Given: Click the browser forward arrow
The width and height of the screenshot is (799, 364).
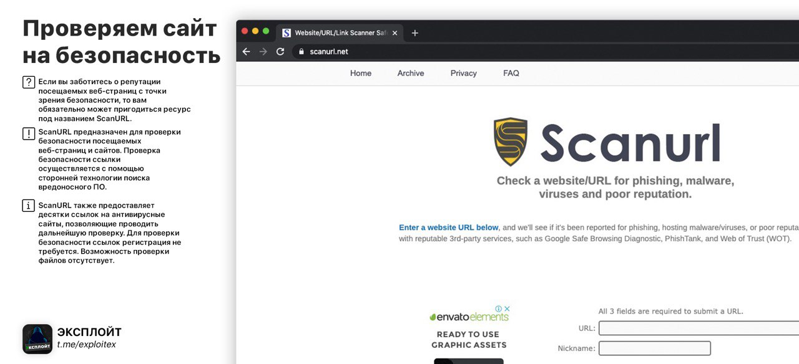Looking at the screenshot, I should point(263,52).
